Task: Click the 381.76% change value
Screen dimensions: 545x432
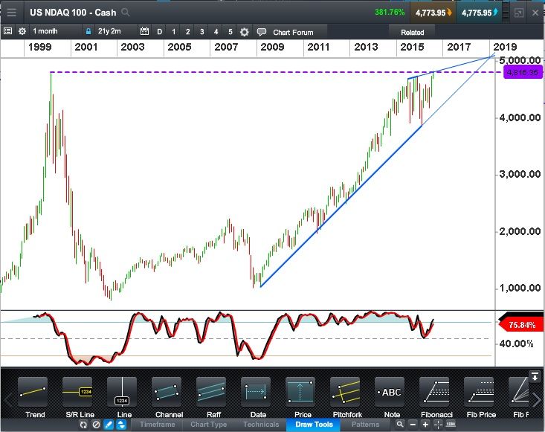Action: point(390,12)
